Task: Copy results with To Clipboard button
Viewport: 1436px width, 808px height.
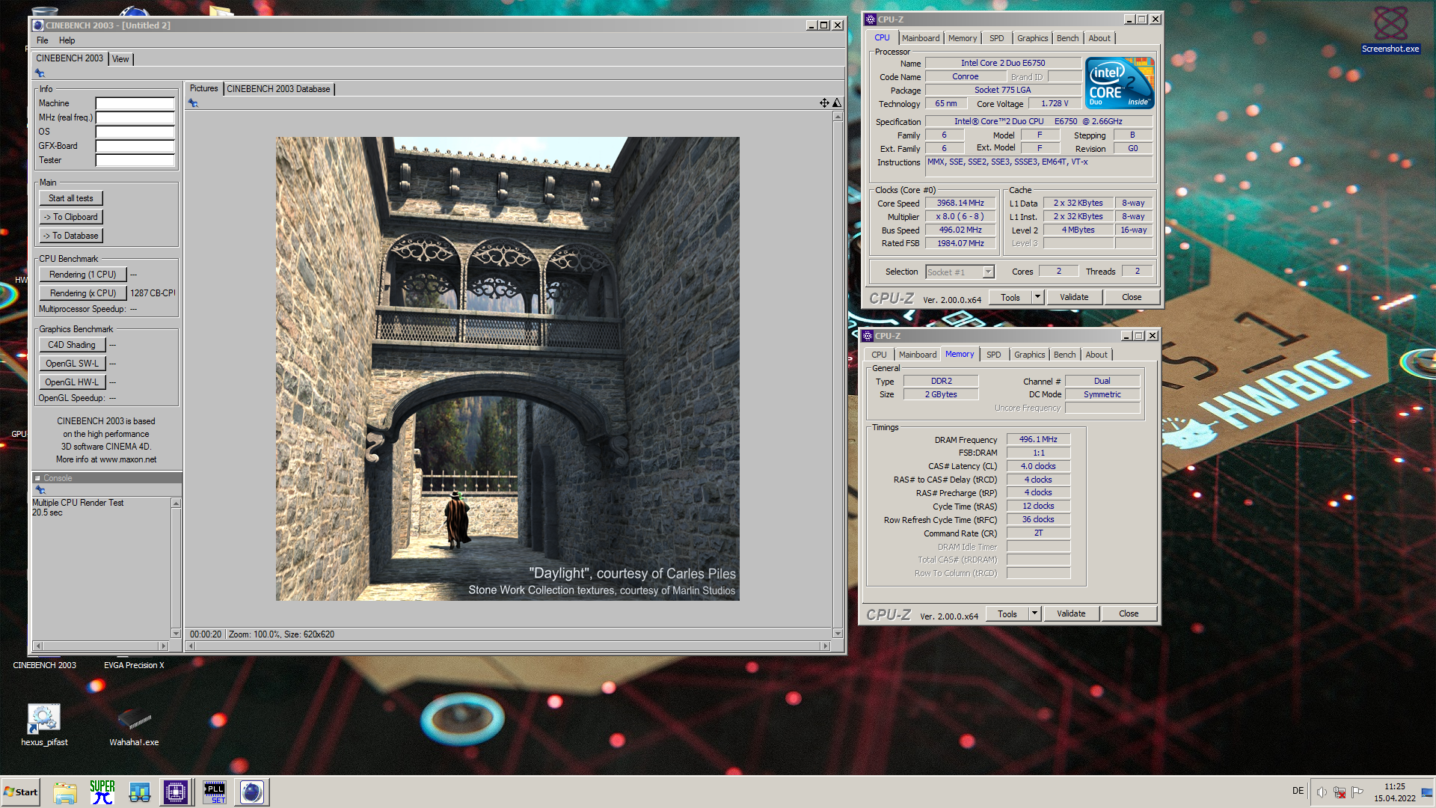Action: point(71,217)
